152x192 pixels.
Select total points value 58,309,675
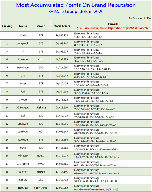pyautogui.click(x=62, y=52)
